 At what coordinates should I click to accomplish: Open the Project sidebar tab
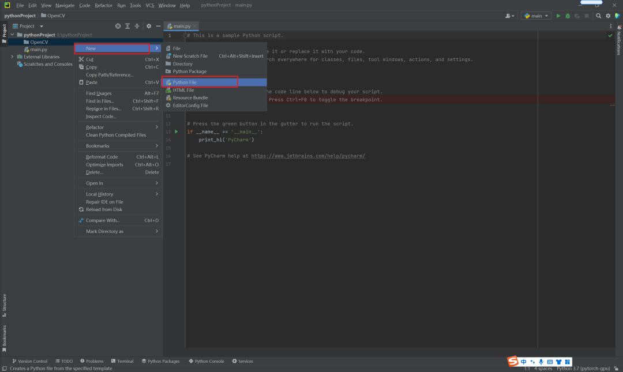[x=5, y=33]
